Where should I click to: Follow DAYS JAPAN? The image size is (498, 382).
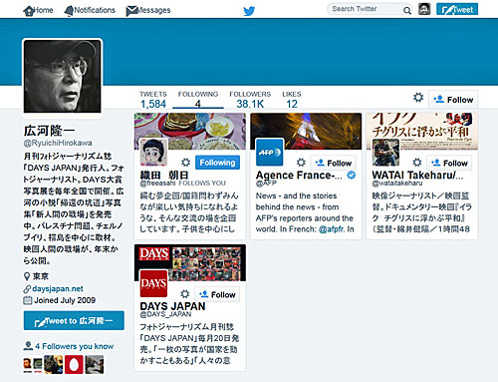(217, 294)
